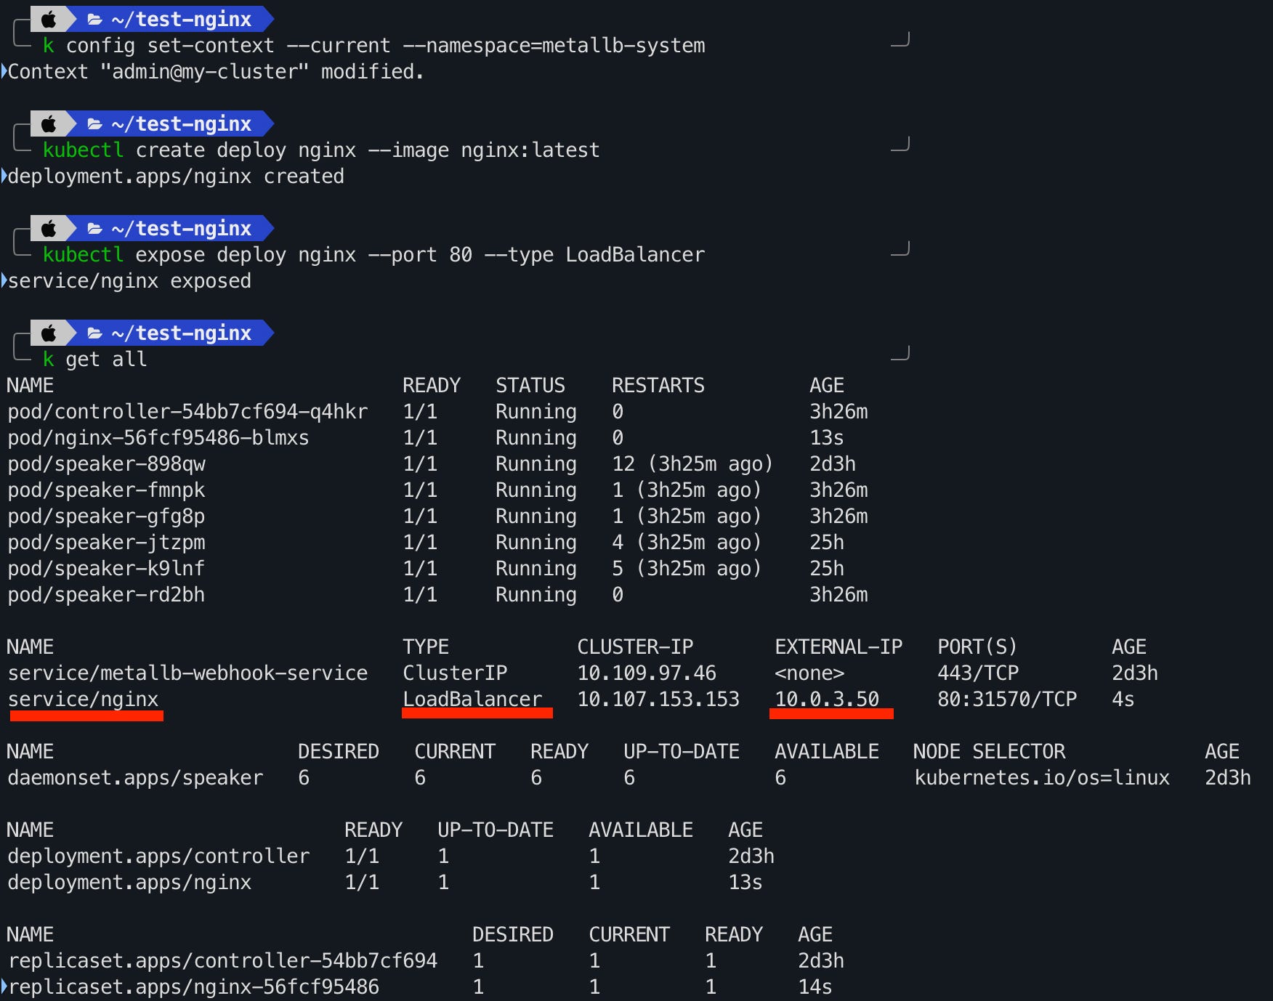Click the 'k get all' command
Screen dimensions: 1273x1001
(94, 360)
